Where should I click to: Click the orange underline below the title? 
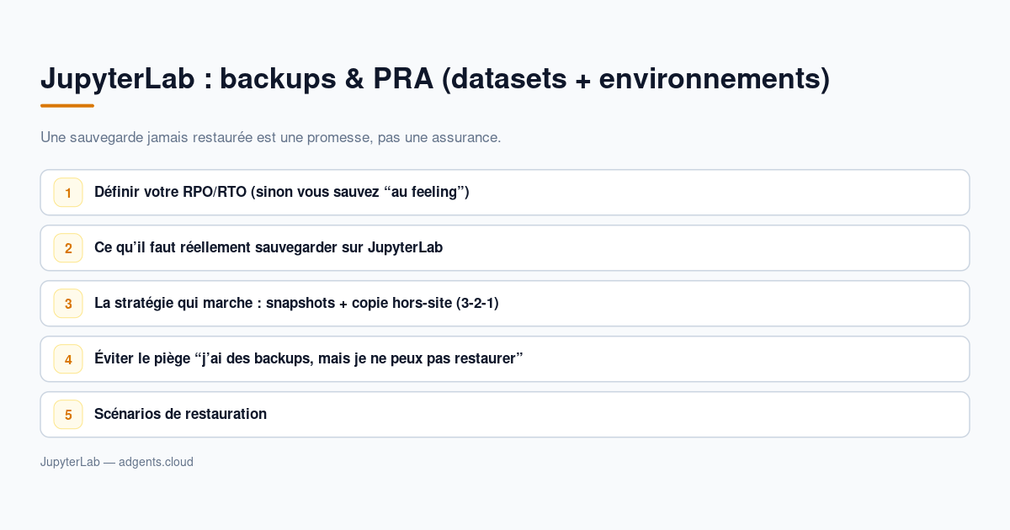[67, 106]
